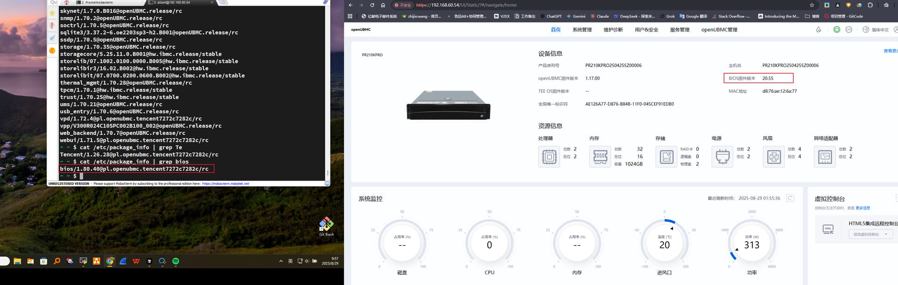Click the refresh icon in 系统监控 panel
898x285 pixels.
(x=790, y=198)
